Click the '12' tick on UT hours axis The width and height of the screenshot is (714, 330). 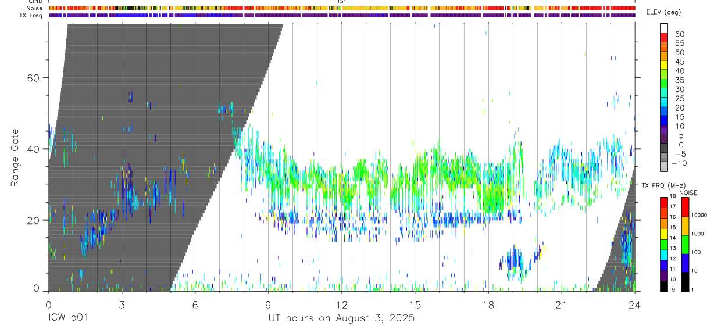coord(341,305)
